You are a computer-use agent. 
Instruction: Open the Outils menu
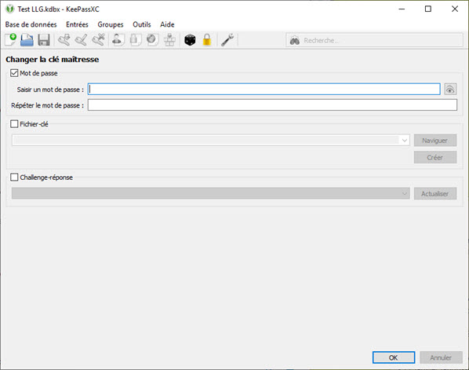click(142, 24)
